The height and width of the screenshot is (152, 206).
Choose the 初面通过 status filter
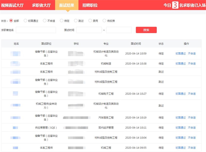click(x=25, y=21)
